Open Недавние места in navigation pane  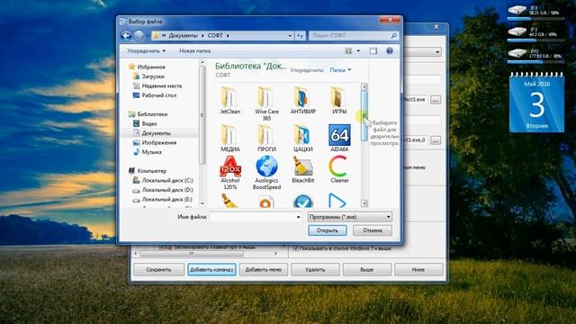157,86
